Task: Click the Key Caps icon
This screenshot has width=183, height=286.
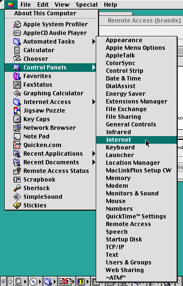Action: click(x=17, y=119)
